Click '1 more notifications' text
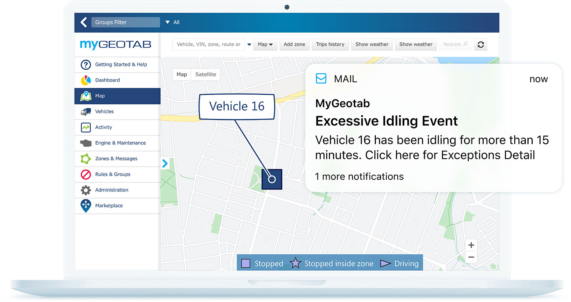 359,176
